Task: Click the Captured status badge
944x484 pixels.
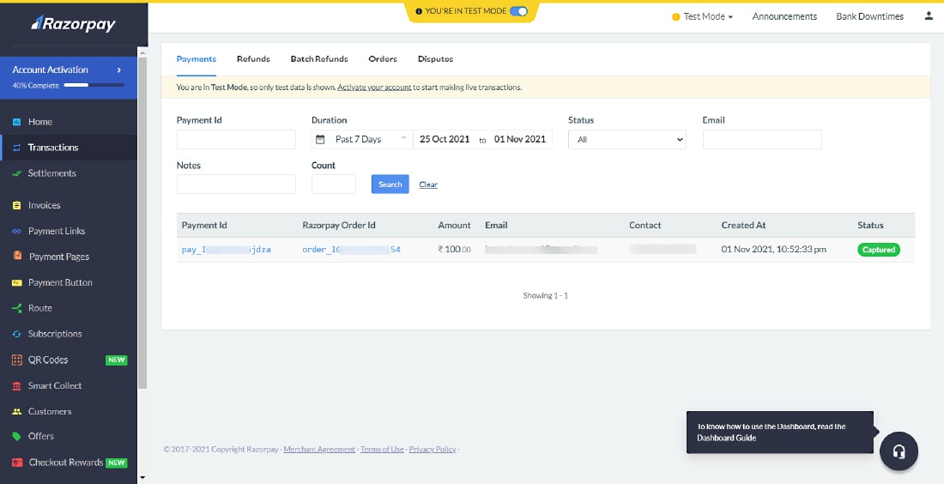Action: (x=879, y=250)
